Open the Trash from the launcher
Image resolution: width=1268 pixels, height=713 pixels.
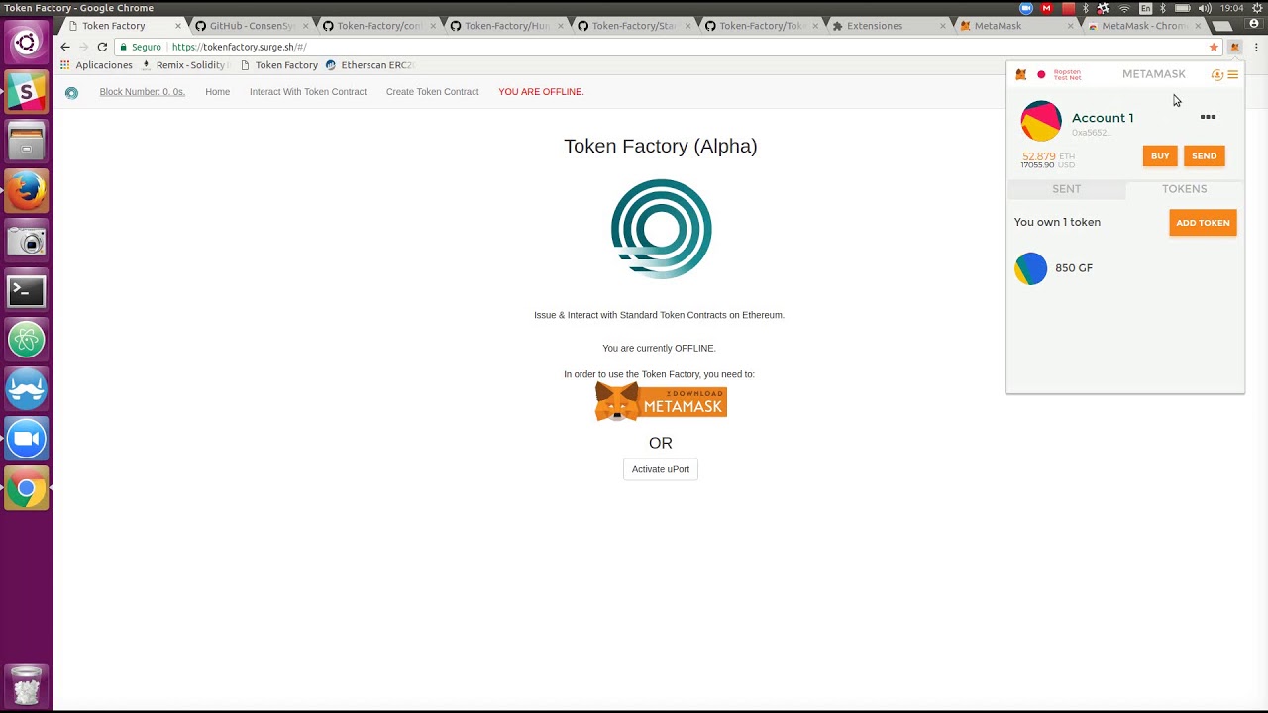[26, 685]
